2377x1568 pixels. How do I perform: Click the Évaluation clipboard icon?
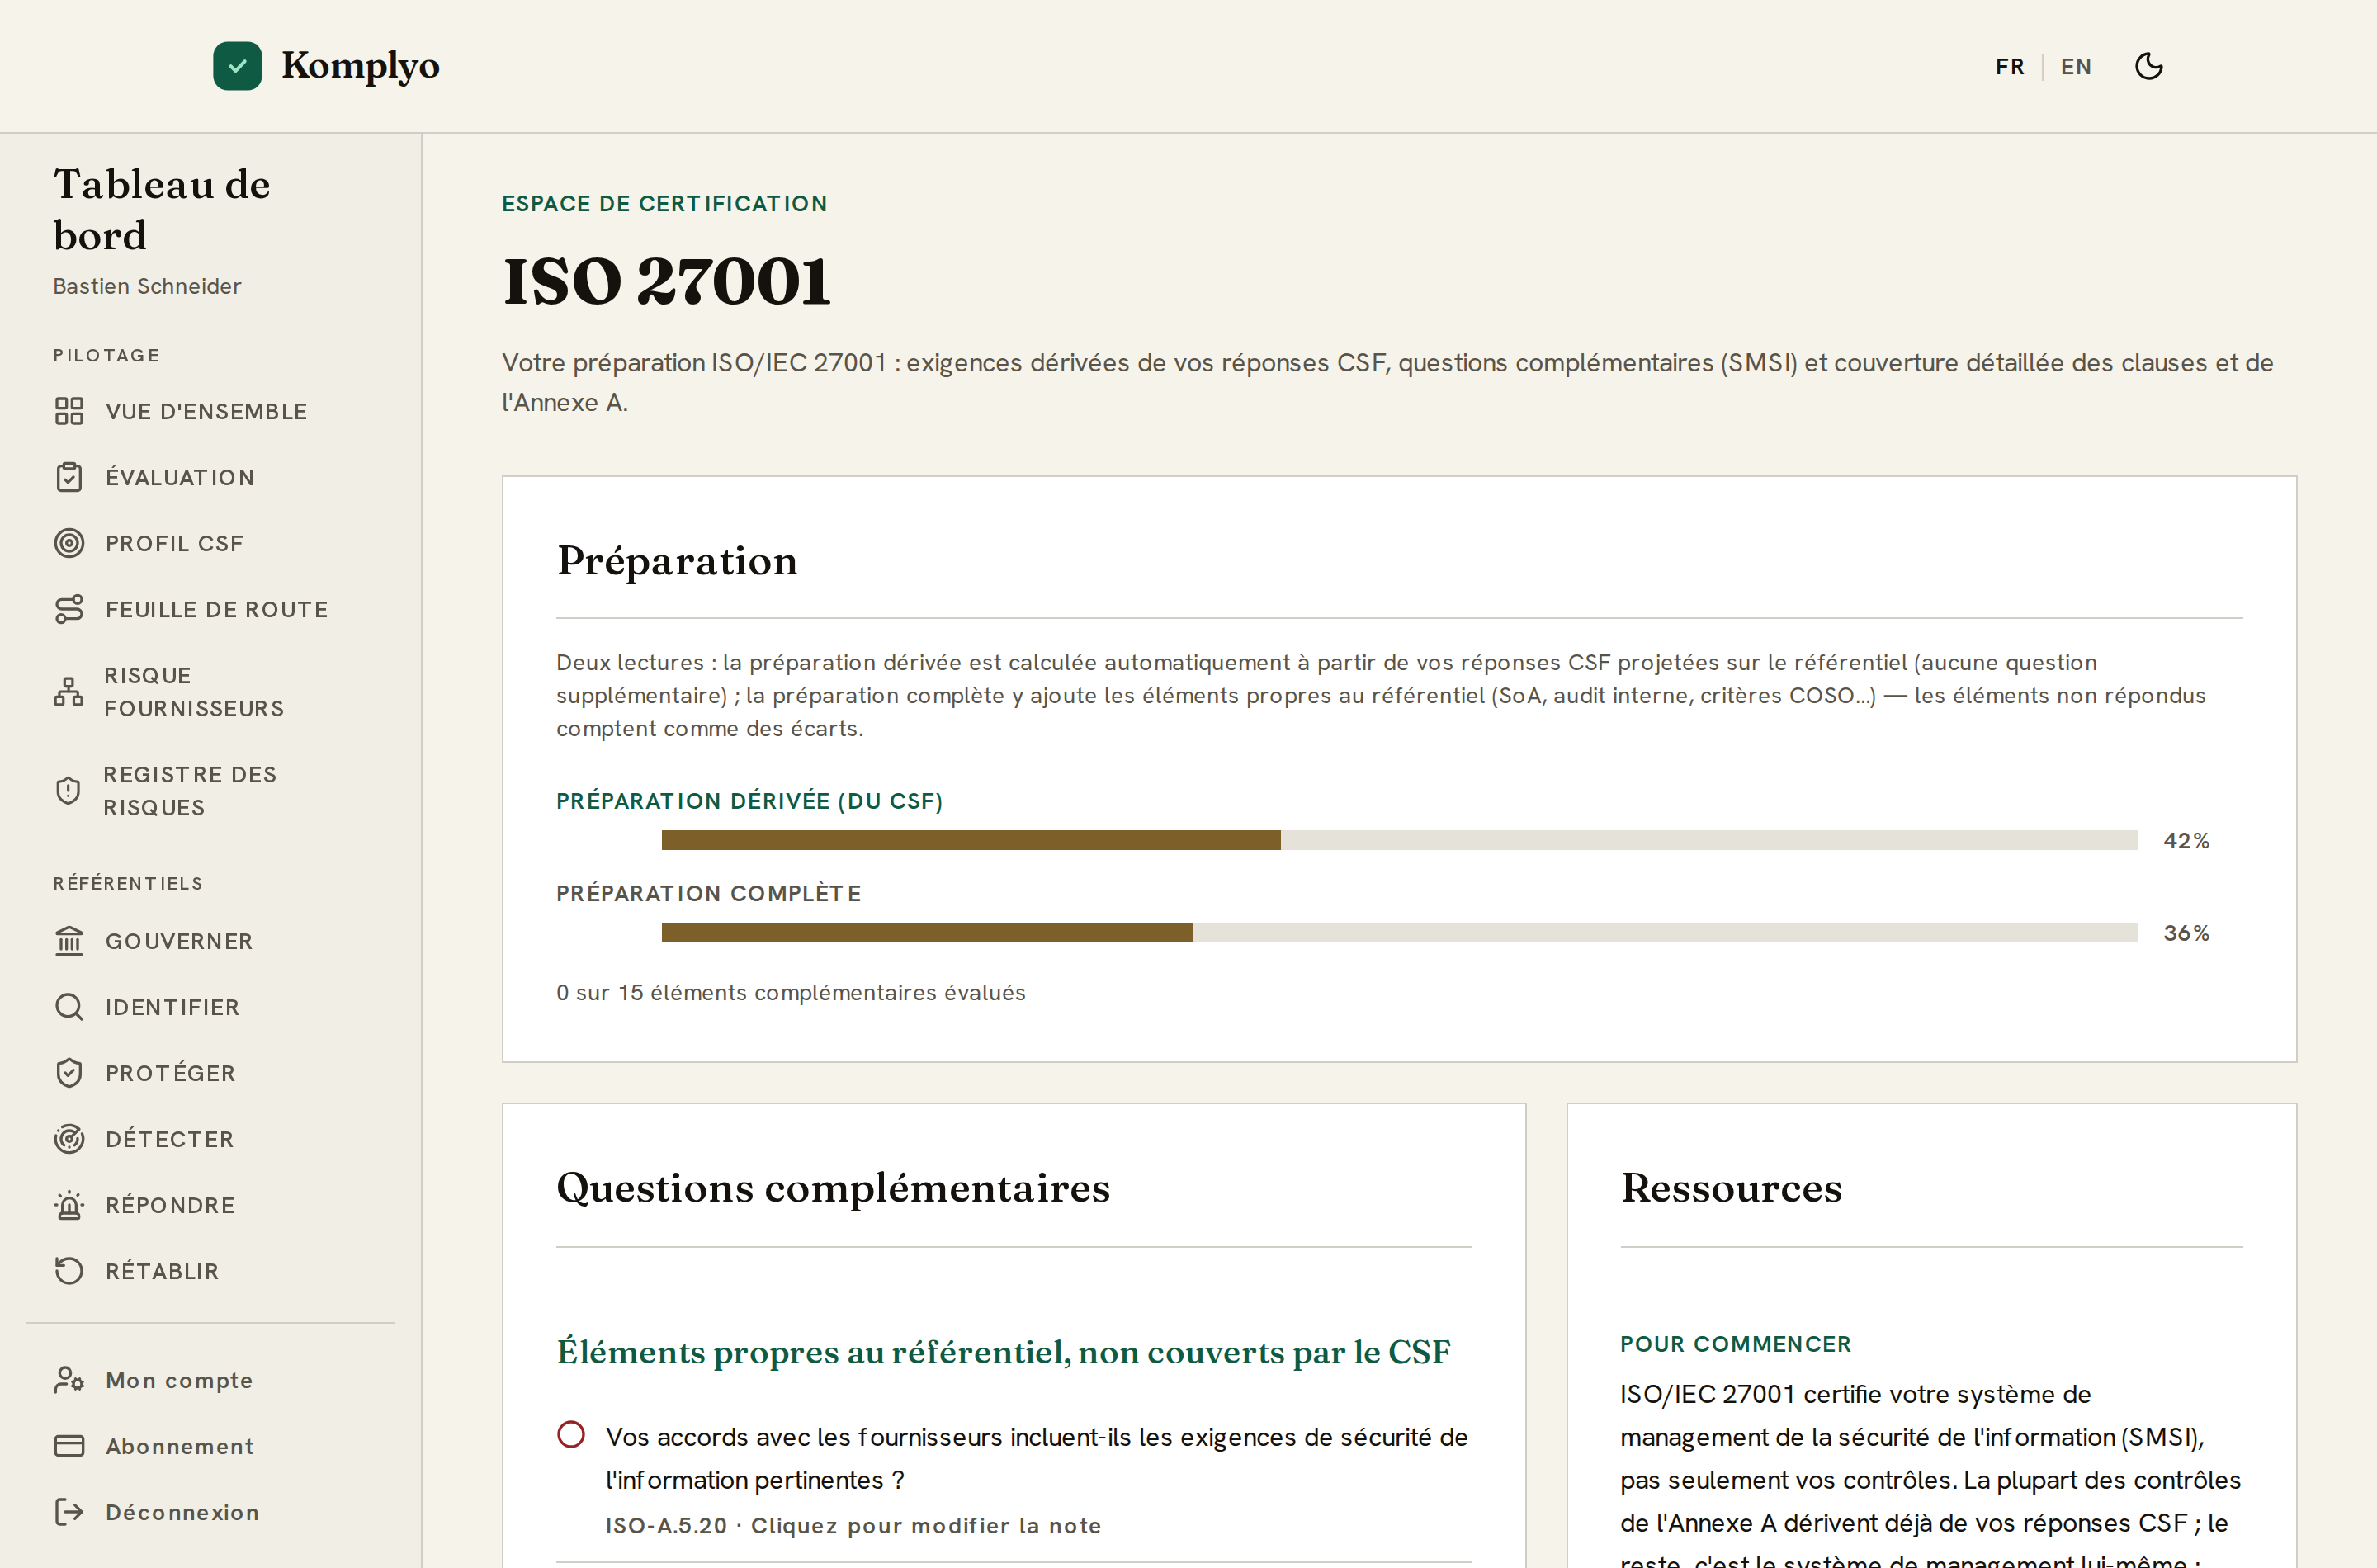pos(69,477)
